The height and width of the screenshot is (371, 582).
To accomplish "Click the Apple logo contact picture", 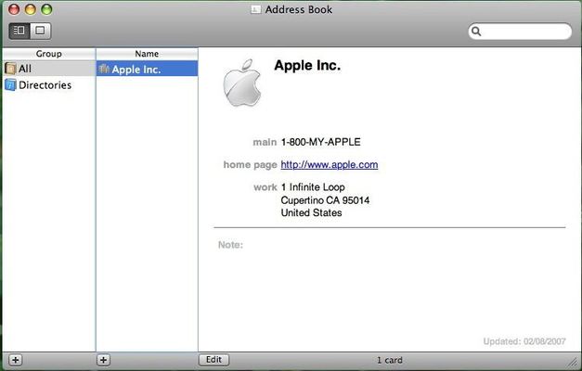I will [242, 83].
